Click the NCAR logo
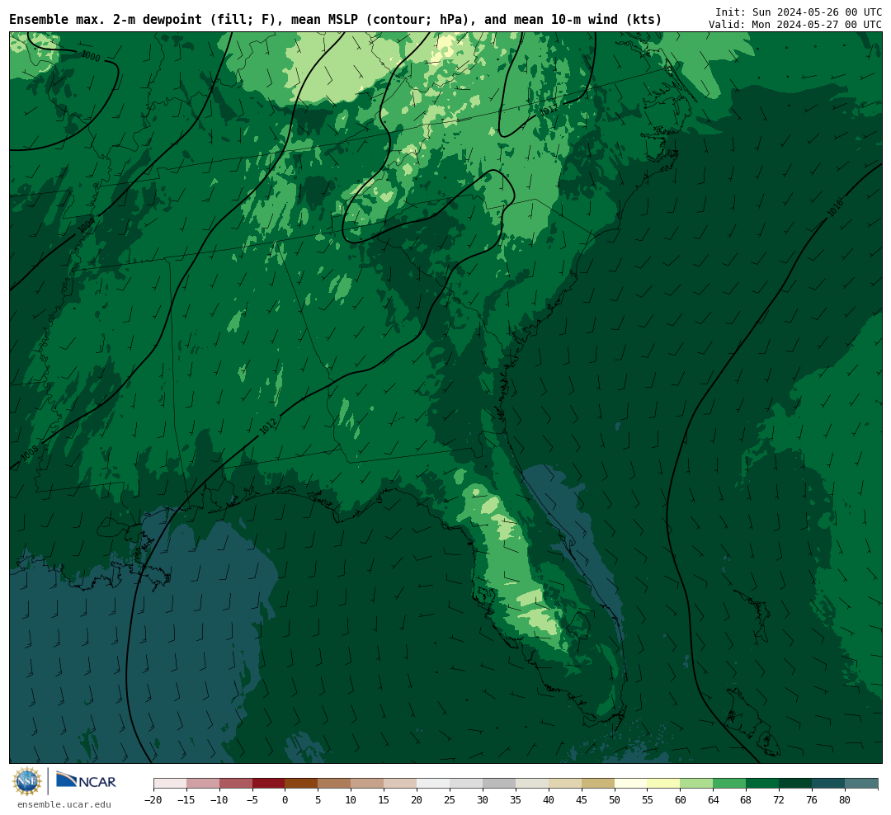Viewport: 891px width, 815px height. point(86,780)
